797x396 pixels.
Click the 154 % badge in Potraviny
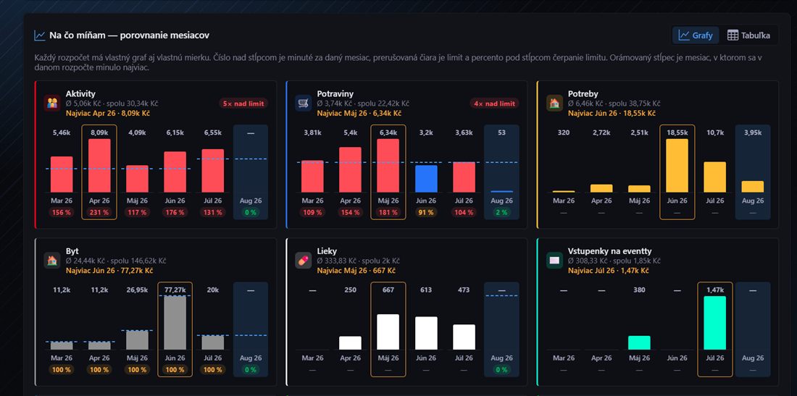[350, 213]
